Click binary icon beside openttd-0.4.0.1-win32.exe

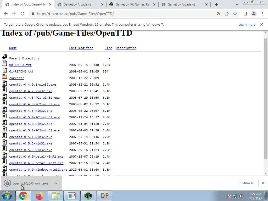pyautogui.click(x=5, y=83)
